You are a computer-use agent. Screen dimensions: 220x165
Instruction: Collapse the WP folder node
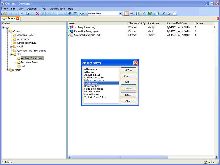(x=11, y=54)
